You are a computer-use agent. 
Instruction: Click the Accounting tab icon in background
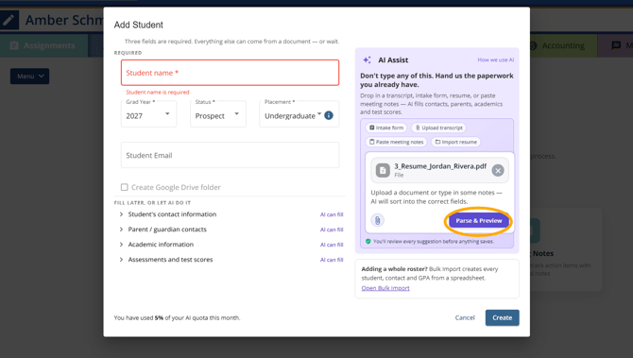[533, 45]
